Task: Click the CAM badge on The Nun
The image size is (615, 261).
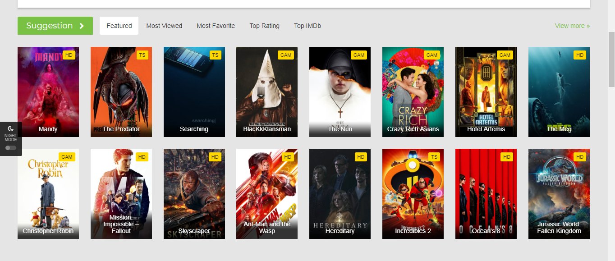Action: click(x=359, y=55)
